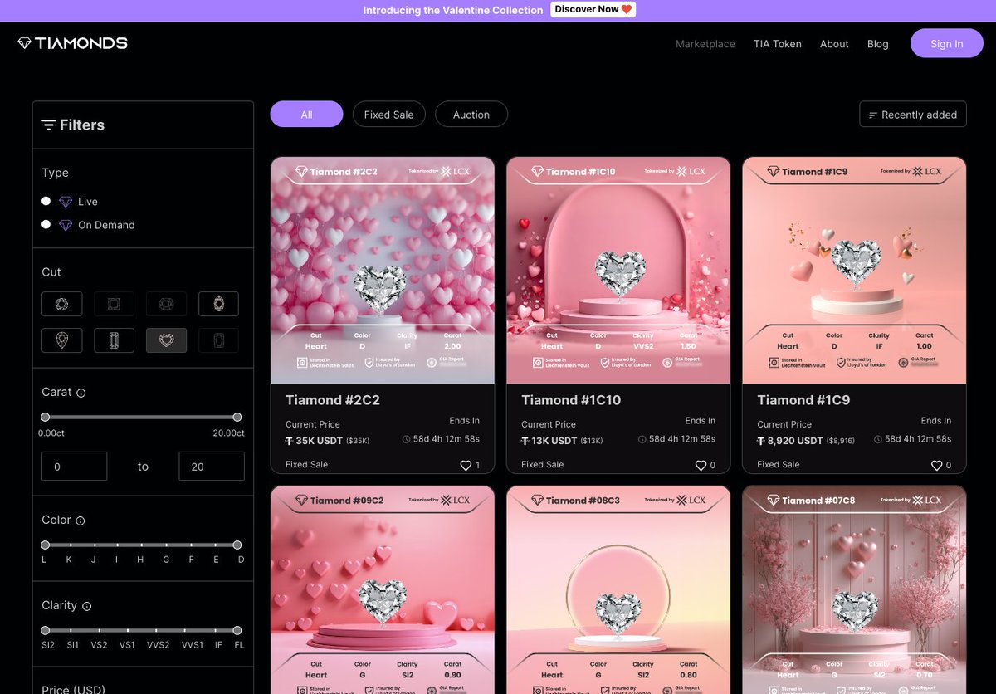Image resolution: width=996 pixels, height=694 pixels.
Task: Like Tiamond #1C9 with heart icon
Action: pyautogui.click(x=937, y=466)
